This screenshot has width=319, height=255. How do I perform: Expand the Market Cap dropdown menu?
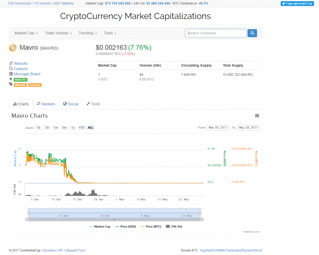26,33
